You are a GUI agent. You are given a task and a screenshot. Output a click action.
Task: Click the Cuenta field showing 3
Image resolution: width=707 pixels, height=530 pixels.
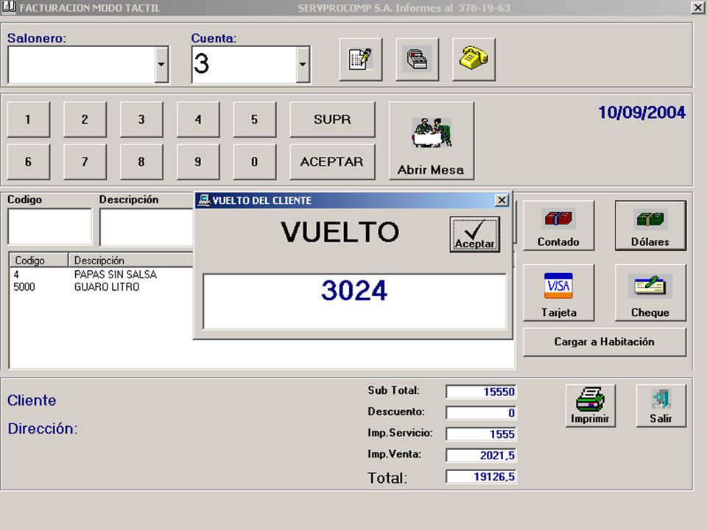tap(244, 65)
